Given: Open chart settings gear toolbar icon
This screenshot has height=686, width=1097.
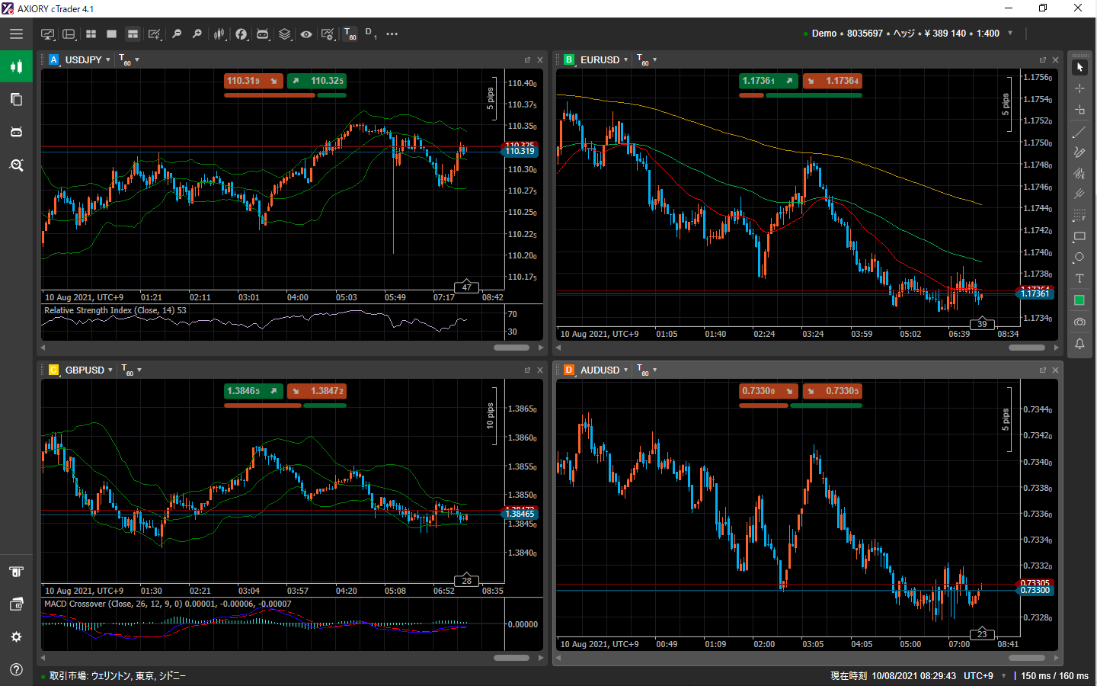Looking at the screenshot, I should tap(328, 34).
